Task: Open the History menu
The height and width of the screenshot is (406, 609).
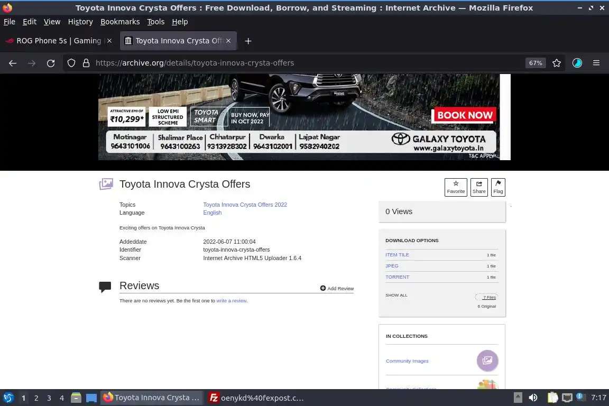Action: point(80,22)
